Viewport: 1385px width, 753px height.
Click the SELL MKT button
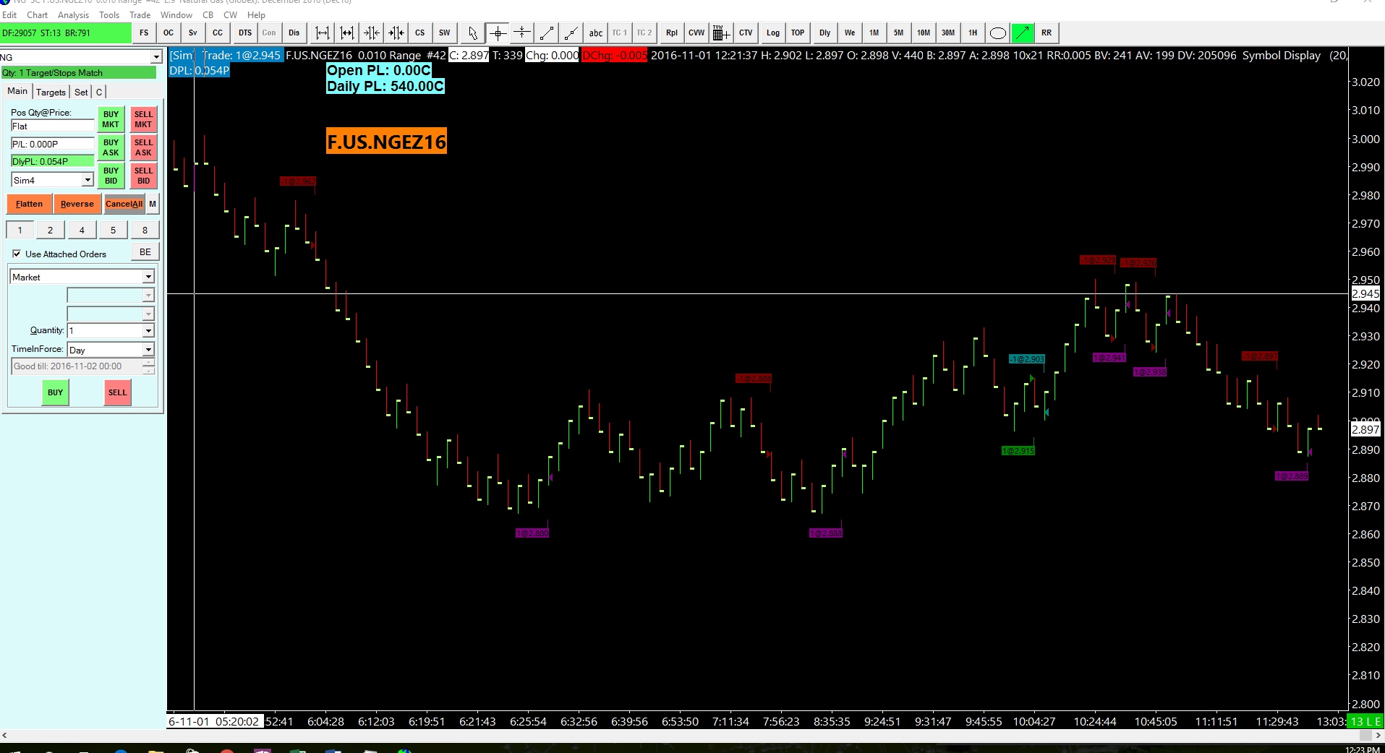143,119
